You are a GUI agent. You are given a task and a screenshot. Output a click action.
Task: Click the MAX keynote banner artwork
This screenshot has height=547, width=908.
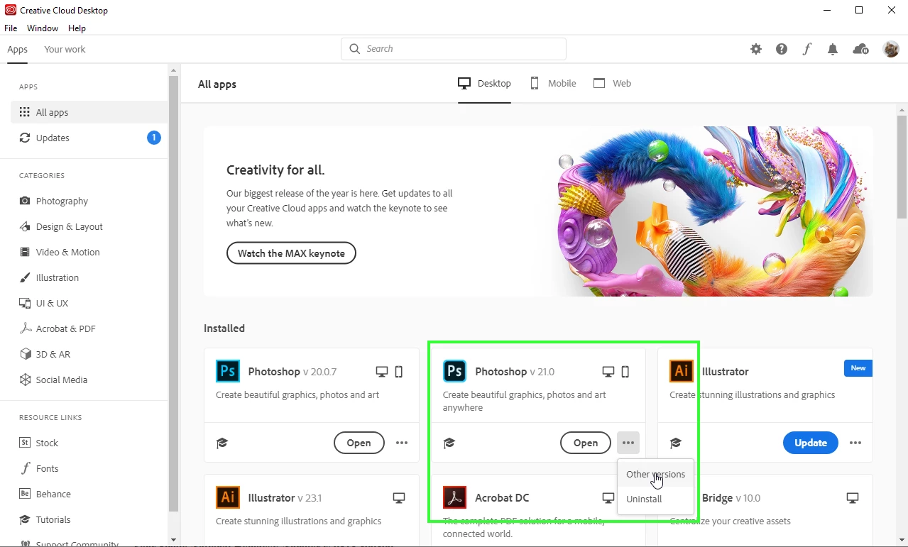click(713, 211)
